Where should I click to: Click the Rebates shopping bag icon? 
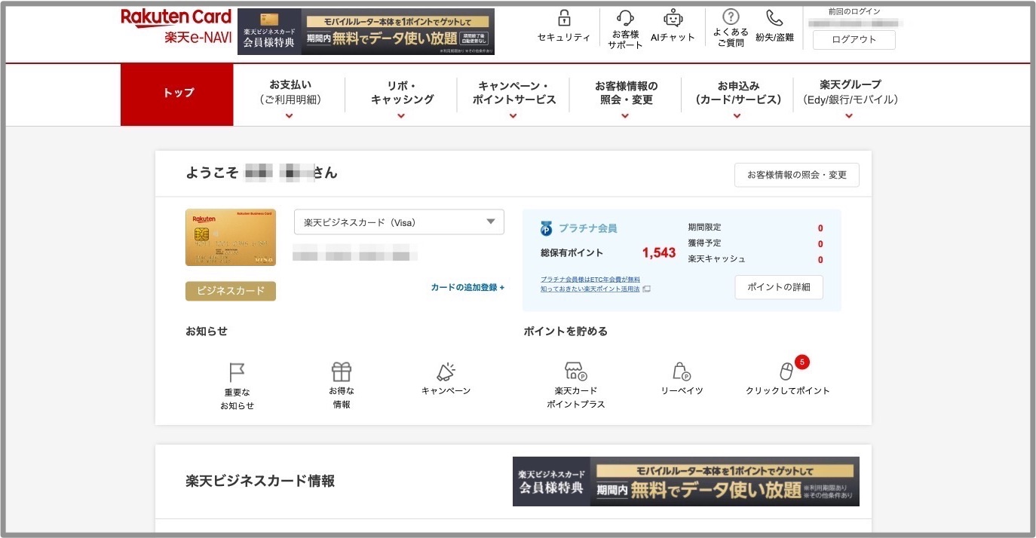(x=682, y=371)
